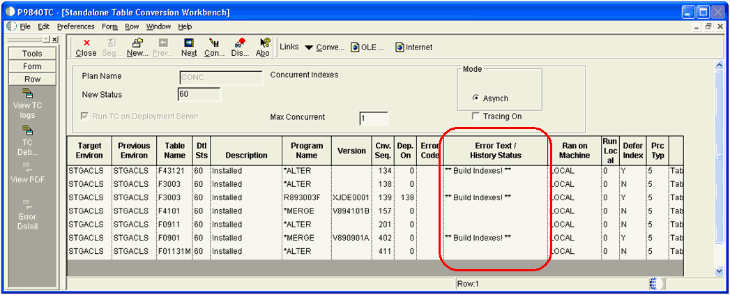Click the Description column header
Image resolution: width=730 pixels, height=295 pixels.
click(246, 151)
